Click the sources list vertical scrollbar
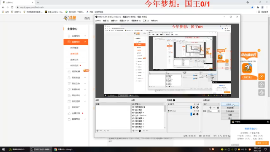The height and width of the screenshot is (152, 270). [165, 116]
